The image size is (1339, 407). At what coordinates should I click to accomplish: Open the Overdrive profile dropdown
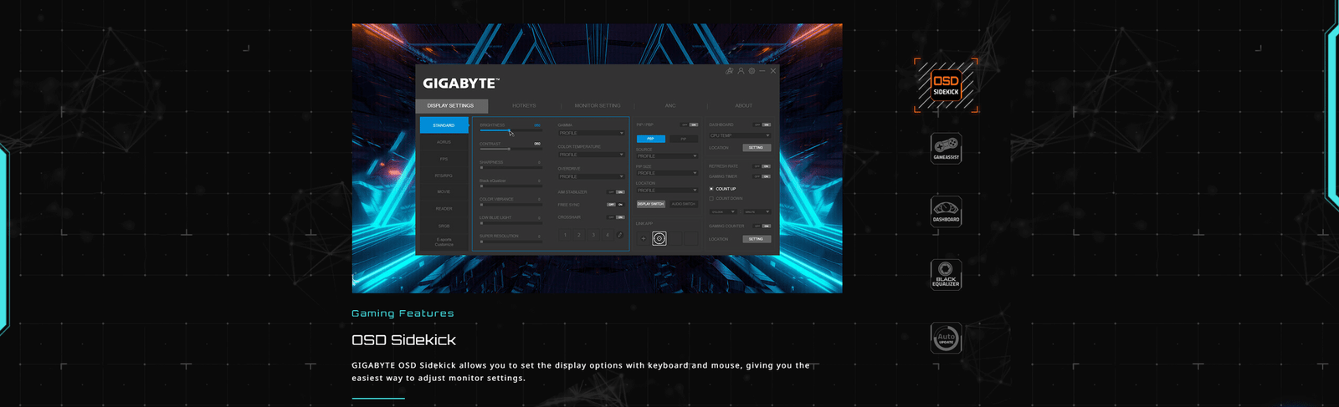point(592,176)
